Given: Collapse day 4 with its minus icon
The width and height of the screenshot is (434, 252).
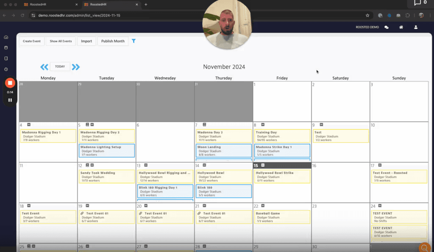Looking at the screenshot, I should point(29,125).
